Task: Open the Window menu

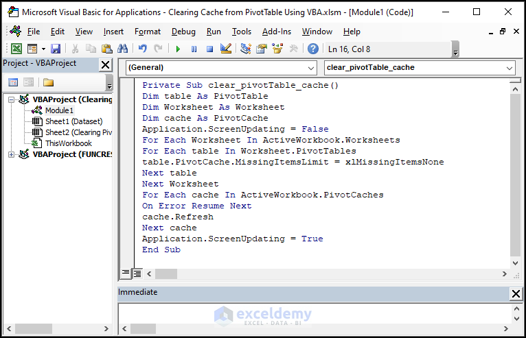Action: click(317, 32)
